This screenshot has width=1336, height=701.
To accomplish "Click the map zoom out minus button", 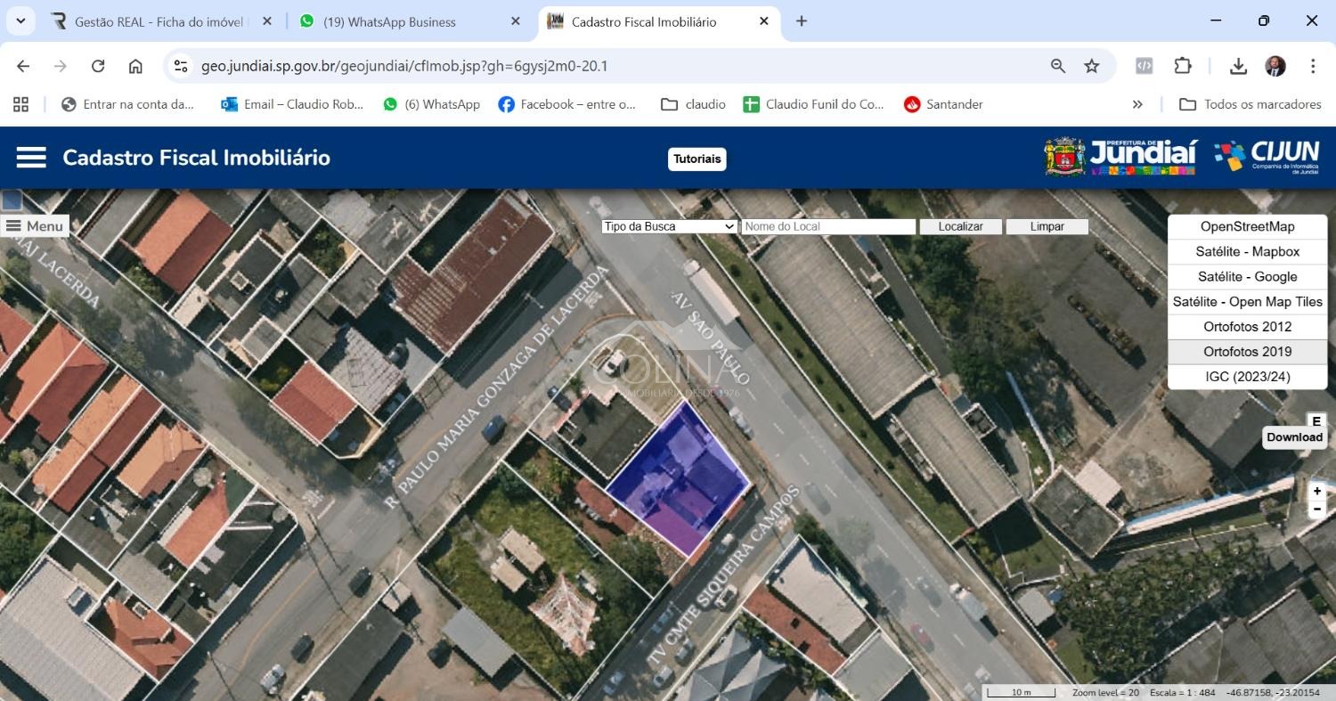I will [1317, 509].
